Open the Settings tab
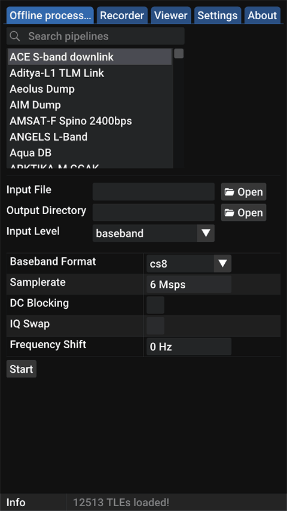The image size is (287, 511). pos(218,16)
